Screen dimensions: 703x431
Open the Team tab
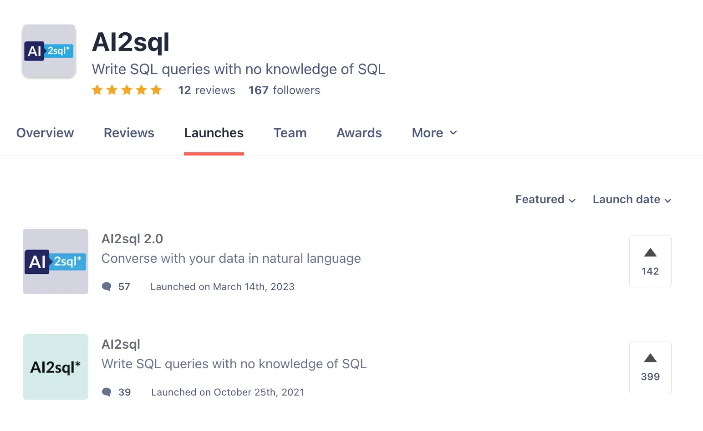tap(290, 133)
